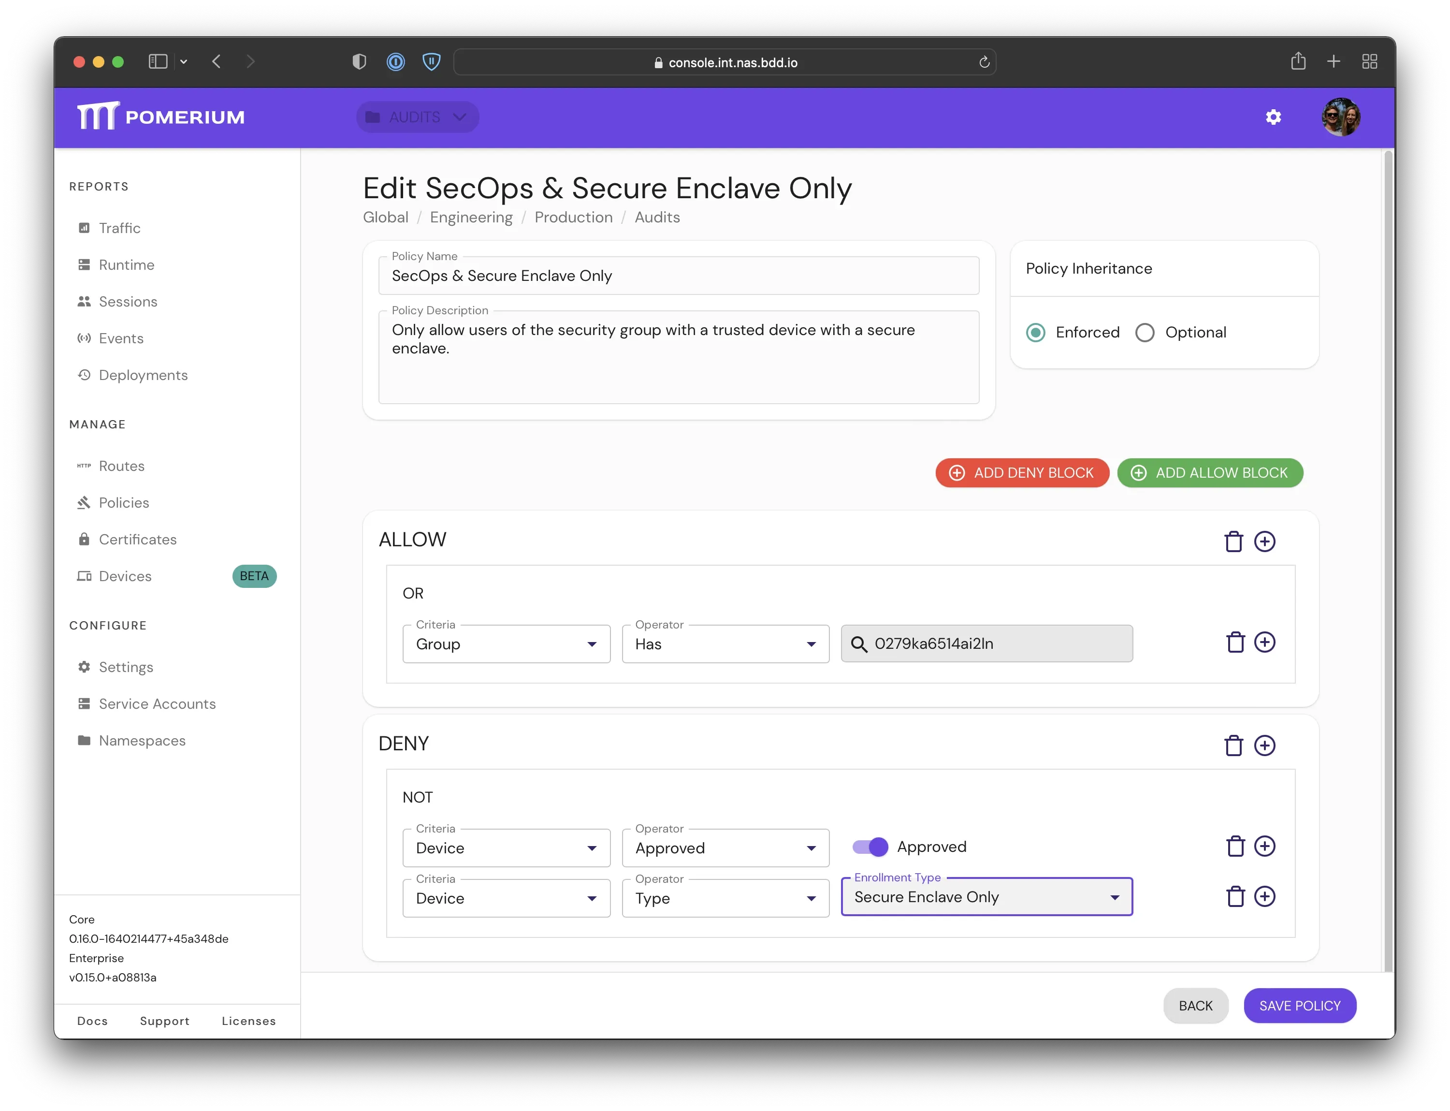1450x1111 pixels.
Task: Open the 1Password extension icon
Action: pyautogui.click(x=395, y=62)
